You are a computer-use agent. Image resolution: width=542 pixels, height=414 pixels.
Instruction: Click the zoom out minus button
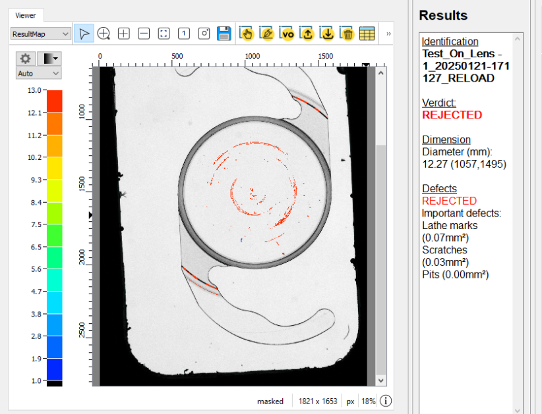[x=144, y=34]
